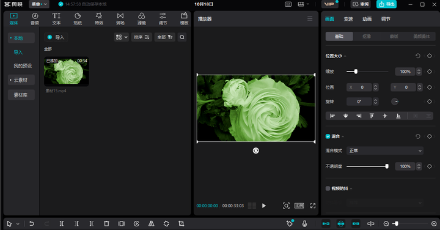This screenshot has width=440, height=230.
Task: Toggle auto snapping in timeline toolbar
Action: tap(340, 223)
